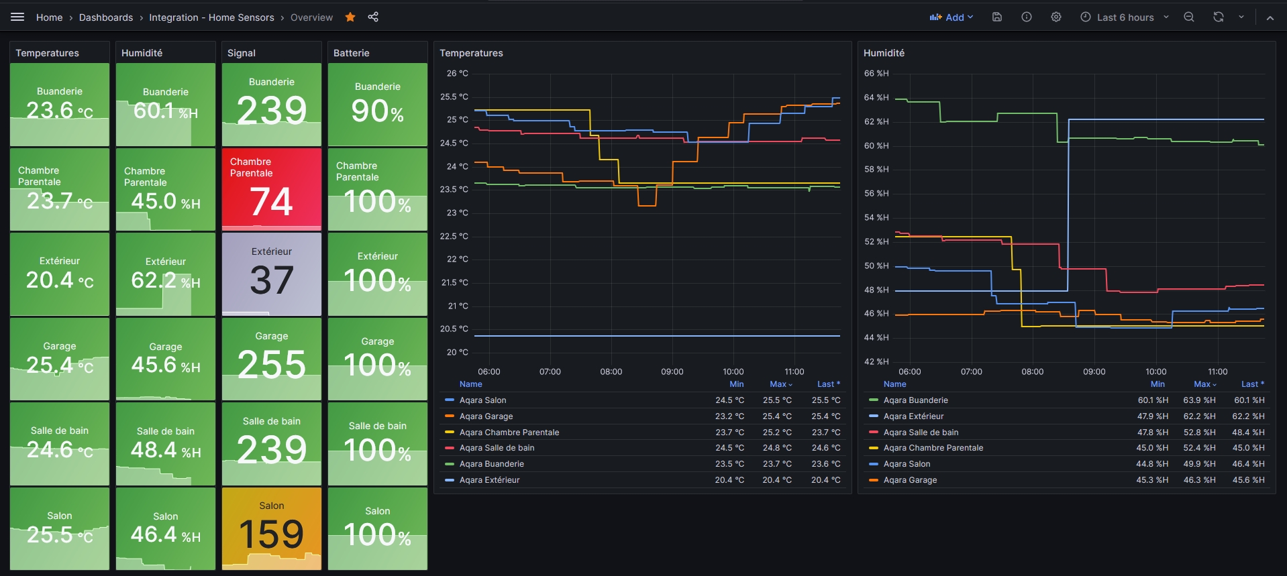The height and width of the screenshot is (576, 1287).
Task: Sort Temperatures legend by Max column
Action: tap(780, 384)
